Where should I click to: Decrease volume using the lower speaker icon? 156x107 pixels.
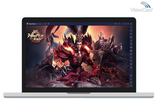click(x=131, y=34)
